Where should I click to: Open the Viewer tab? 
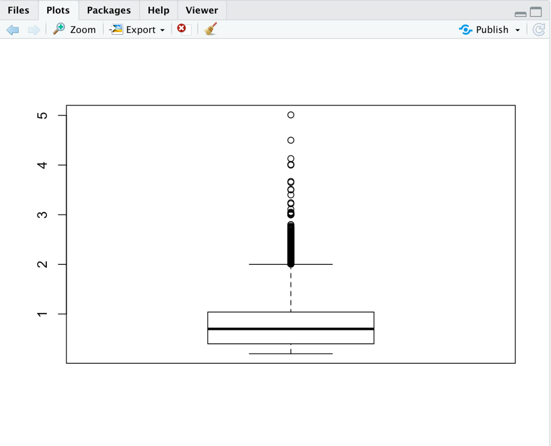pyautogui.click(x=202, y=10)
